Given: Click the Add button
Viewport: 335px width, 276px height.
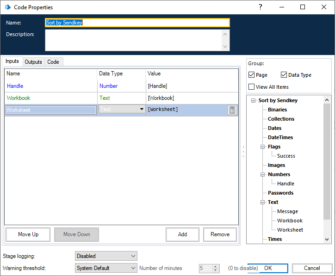Looking at the screenshot, I should (x=182, y=234).
